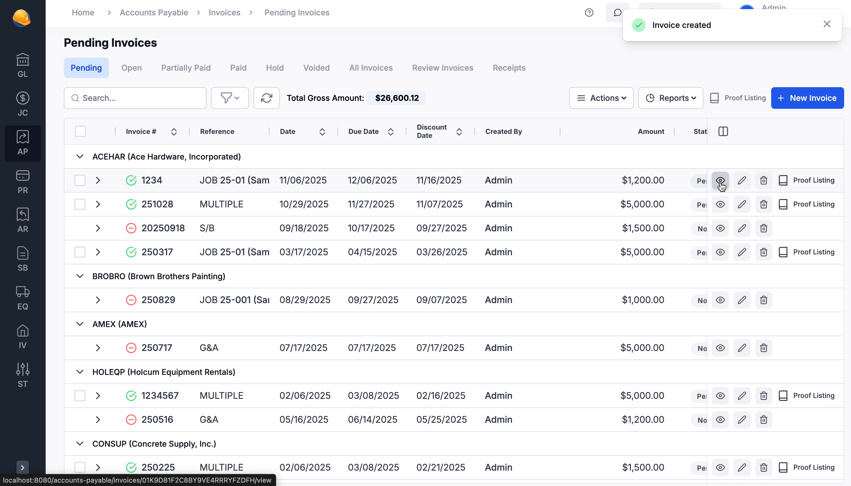Switch to the Partially Paid tab
851x486 pixels.
tap(186, 68)
